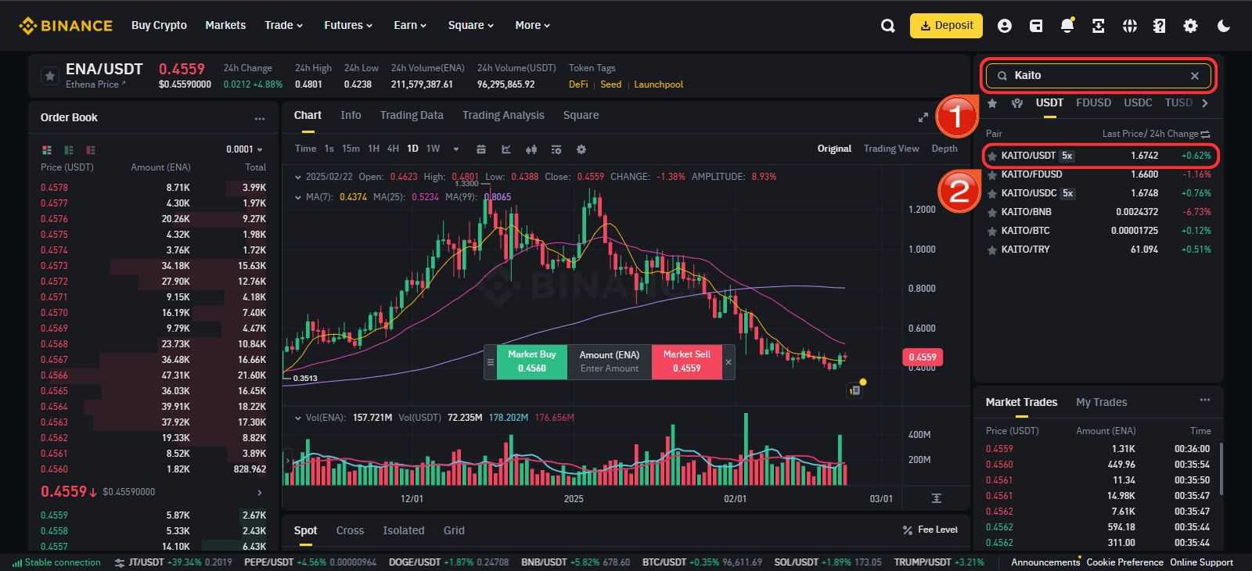Click the chart alert list icon
1252x571 pixels.
(855, 390)
